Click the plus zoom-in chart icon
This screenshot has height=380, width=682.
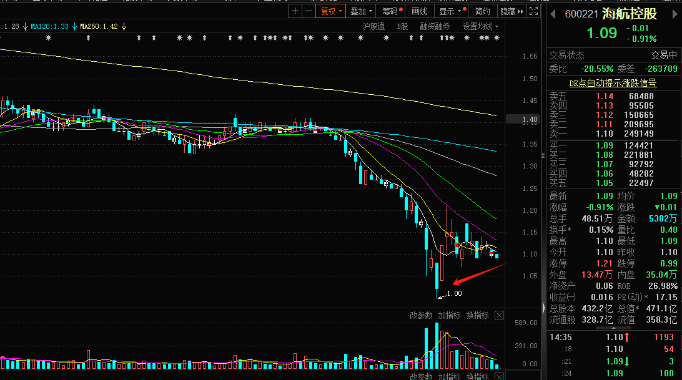point(295,11)
